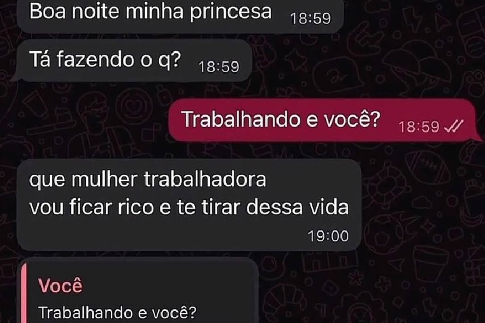The image size is (485, 323).
Task: Jump to the quoted "Trabalhando e você?" reply text
Action: tap(117, 313)
